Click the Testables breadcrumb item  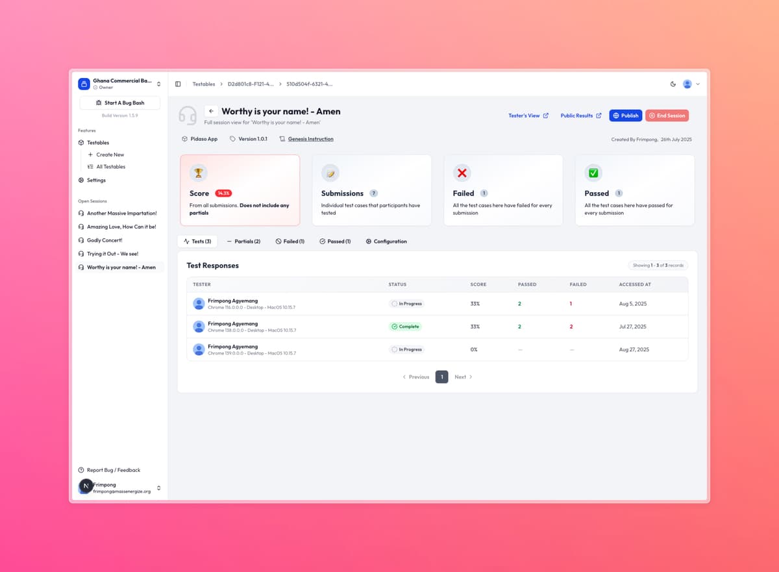(203, 84)
